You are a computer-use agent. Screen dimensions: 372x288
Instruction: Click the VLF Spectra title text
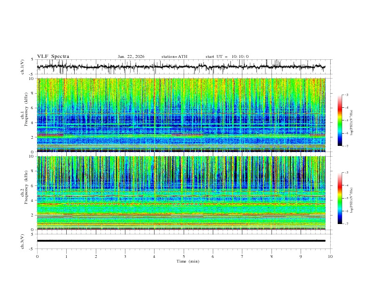click(x=53, y=56)
